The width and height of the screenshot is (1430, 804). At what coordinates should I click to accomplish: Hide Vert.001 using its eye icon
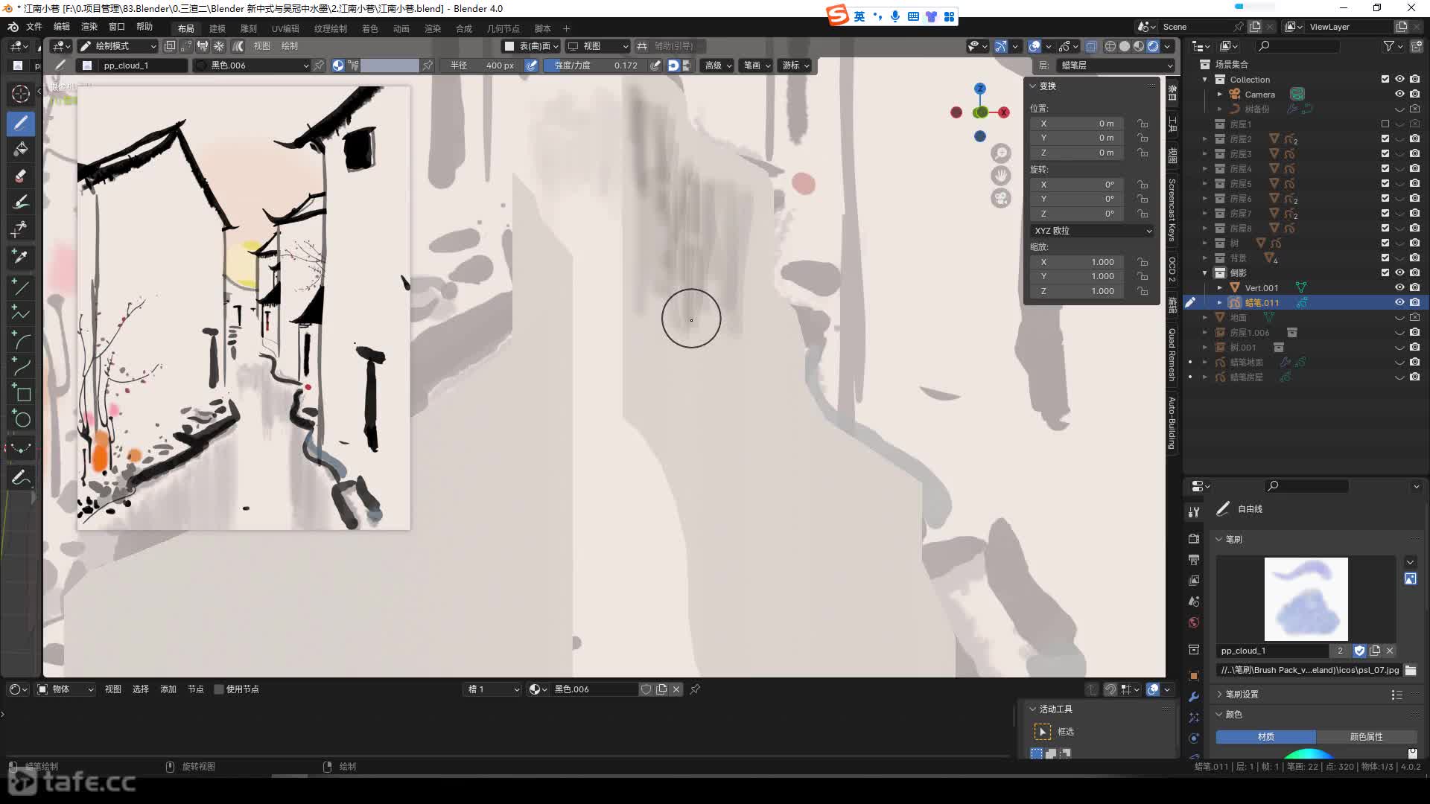1399,287
